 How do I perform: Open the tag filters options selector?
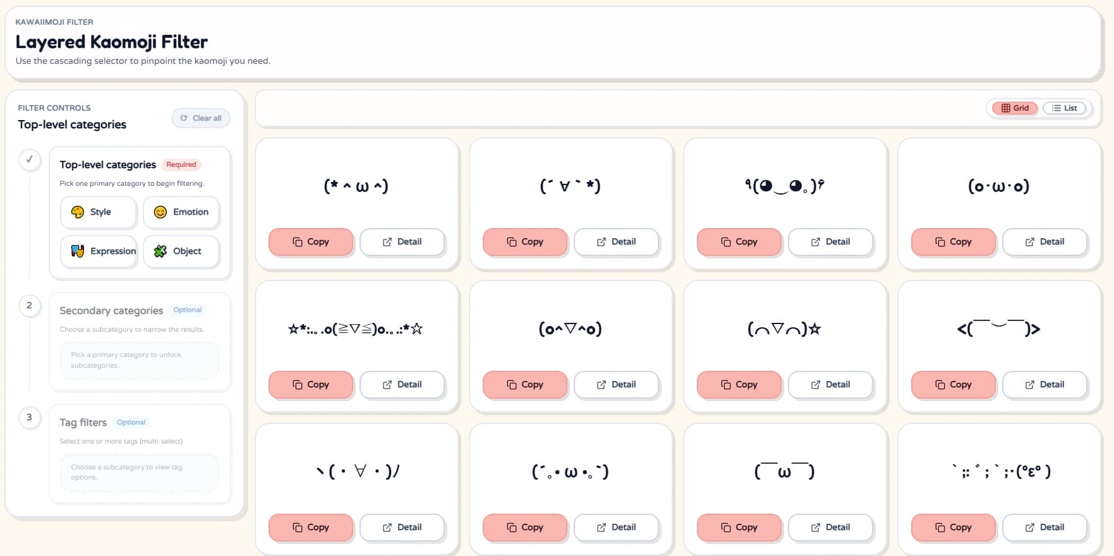pos(140,472)
